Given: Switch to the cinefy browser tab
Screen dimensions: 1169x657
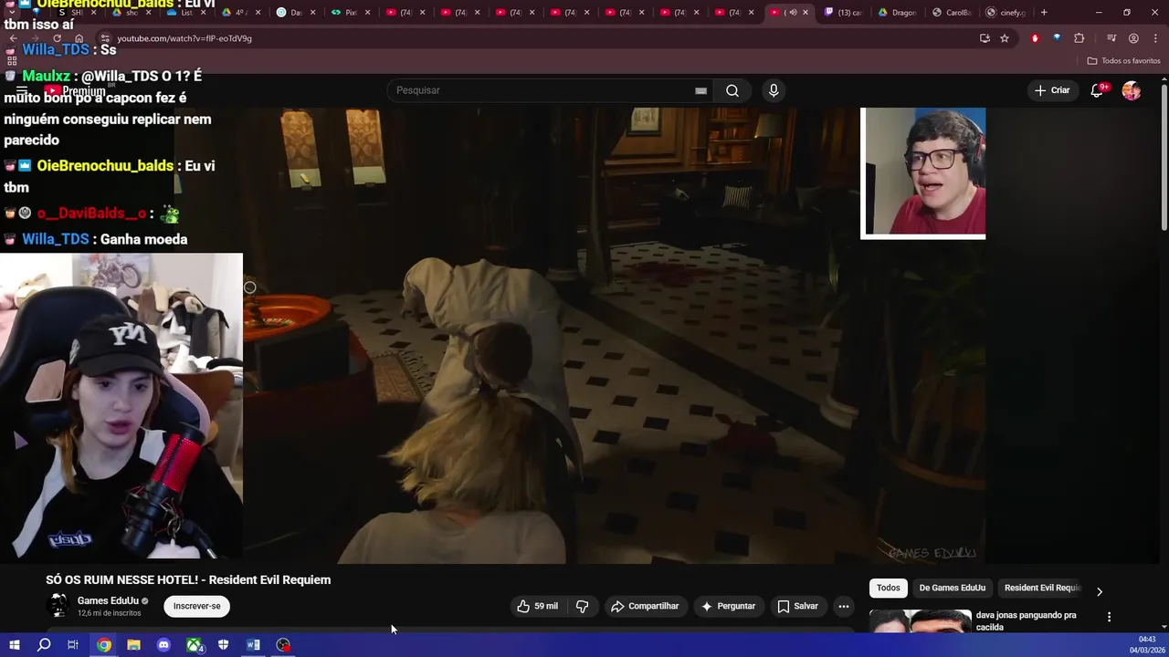Looking at the screenshot, I should 1007,13.
